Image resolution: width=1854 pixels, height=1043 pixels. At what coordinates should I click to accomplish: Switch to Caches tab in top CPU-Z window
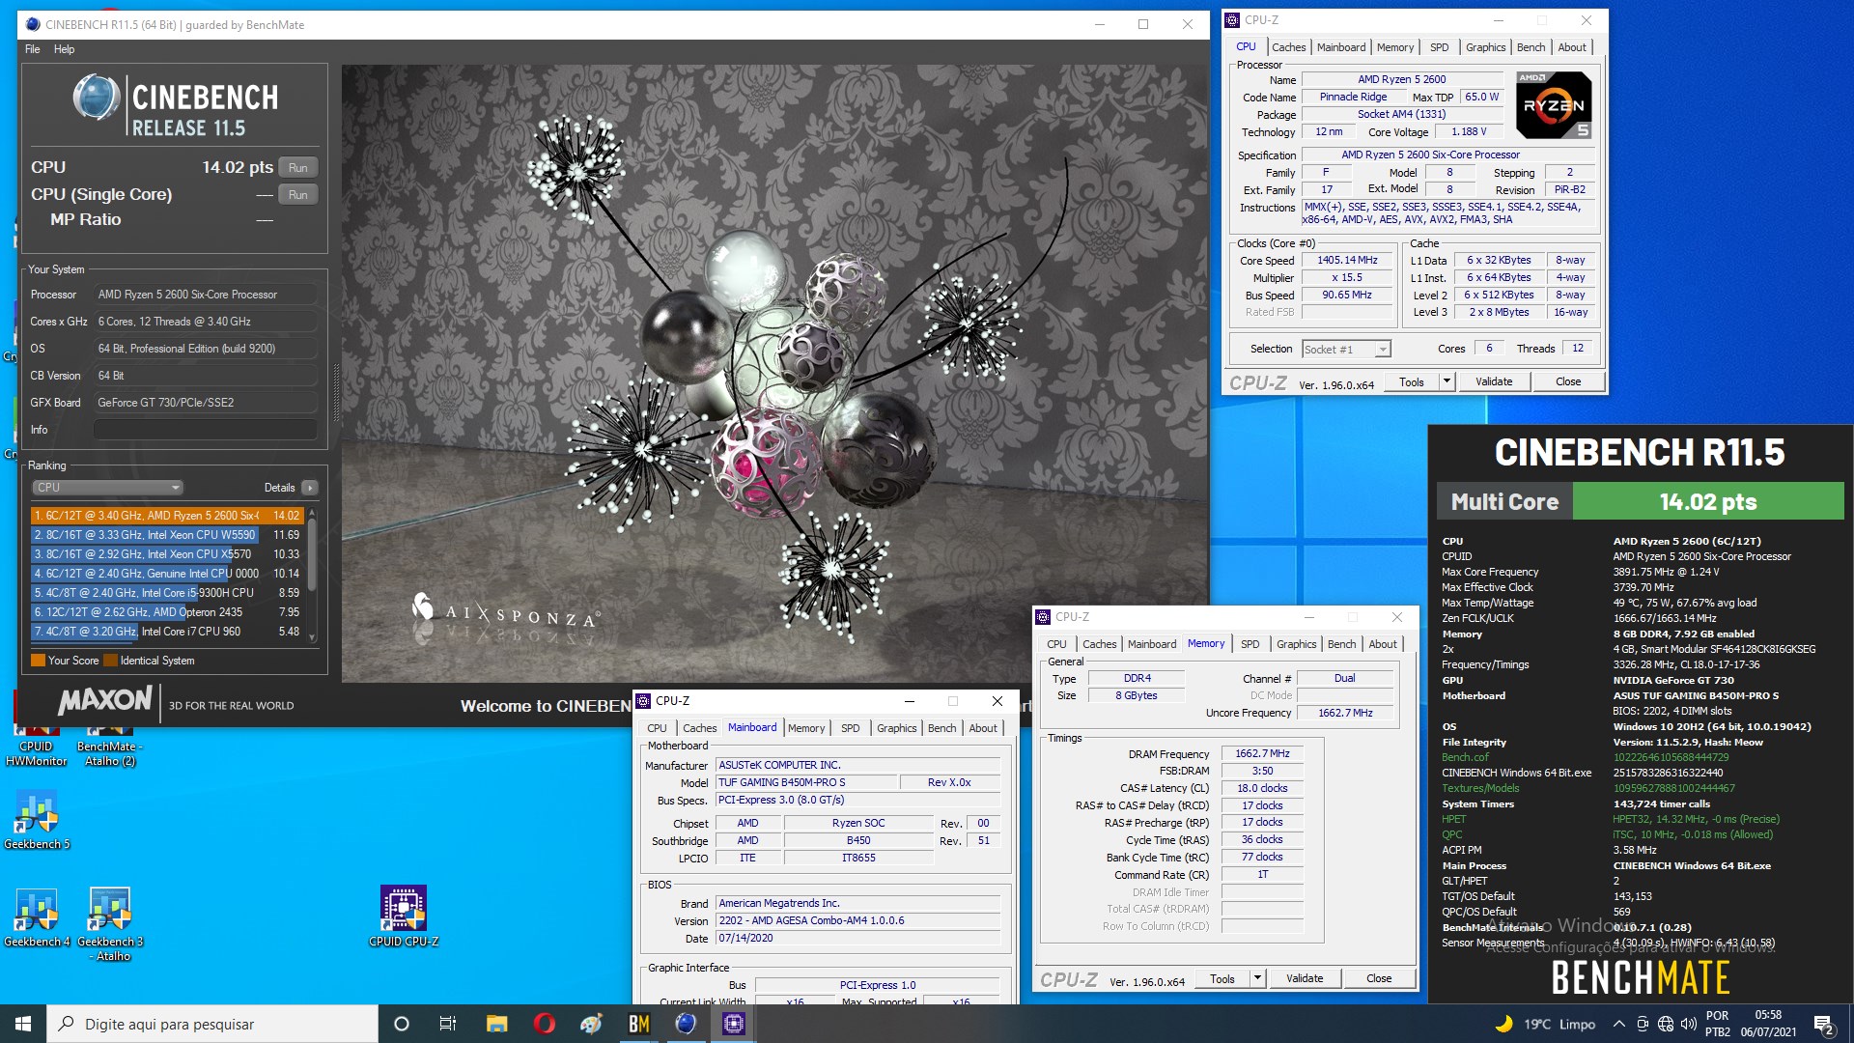(1288, 47)
